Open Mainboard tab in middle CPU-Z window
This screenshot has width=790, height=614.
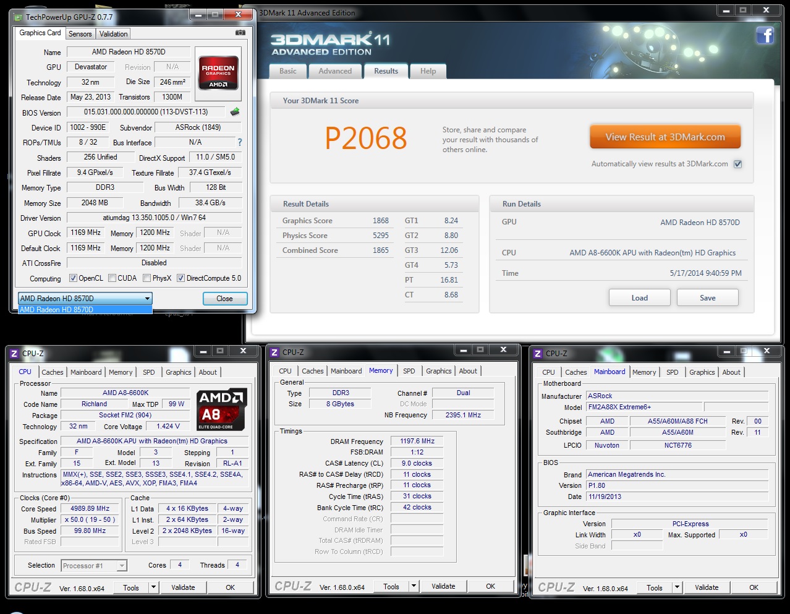346,371
